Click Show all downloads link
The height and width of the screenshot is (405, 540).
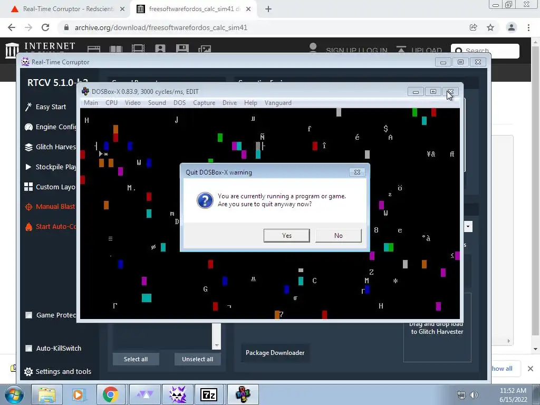pos(502,369)
